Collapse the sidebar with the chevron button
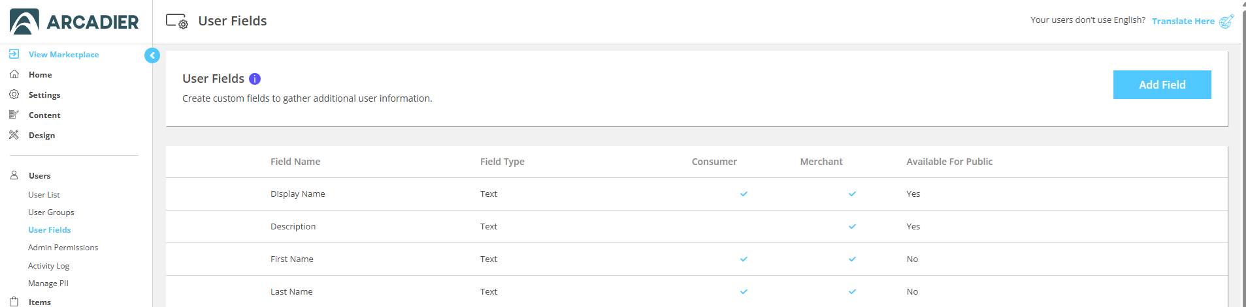The image size is (1246, 307). (x=152, y=55)
